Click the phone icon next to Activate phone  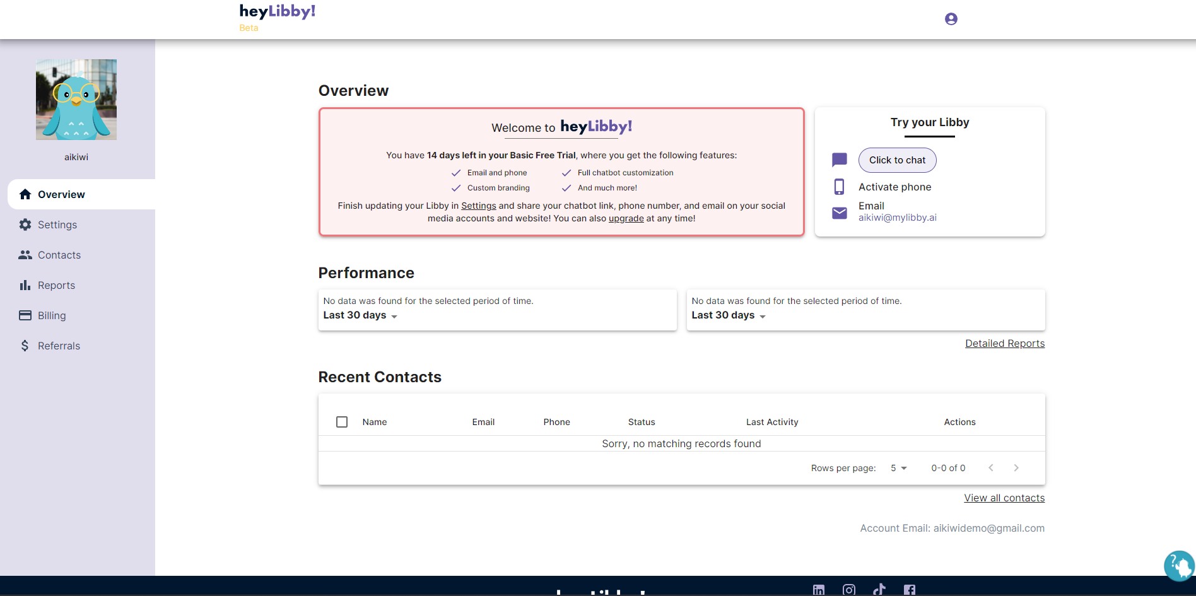[840, 187]
